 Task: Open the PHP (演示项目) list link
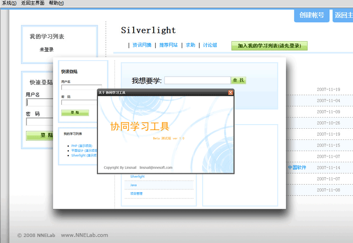pos(81,146)
